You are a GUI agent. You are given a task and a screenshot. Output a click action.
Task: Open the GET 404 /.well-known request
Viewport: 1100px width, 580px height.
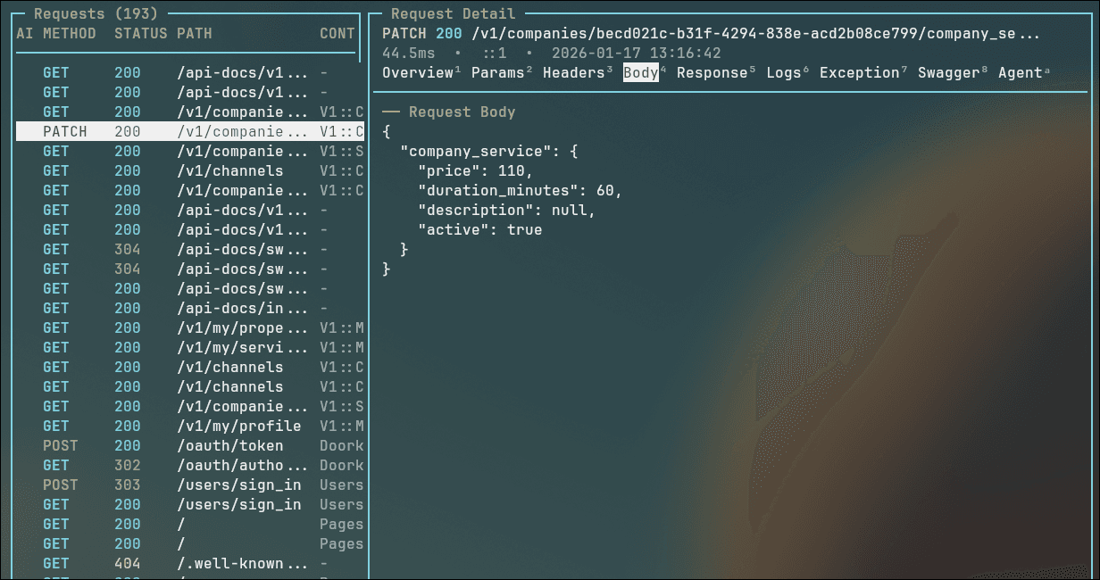(179, 563)
